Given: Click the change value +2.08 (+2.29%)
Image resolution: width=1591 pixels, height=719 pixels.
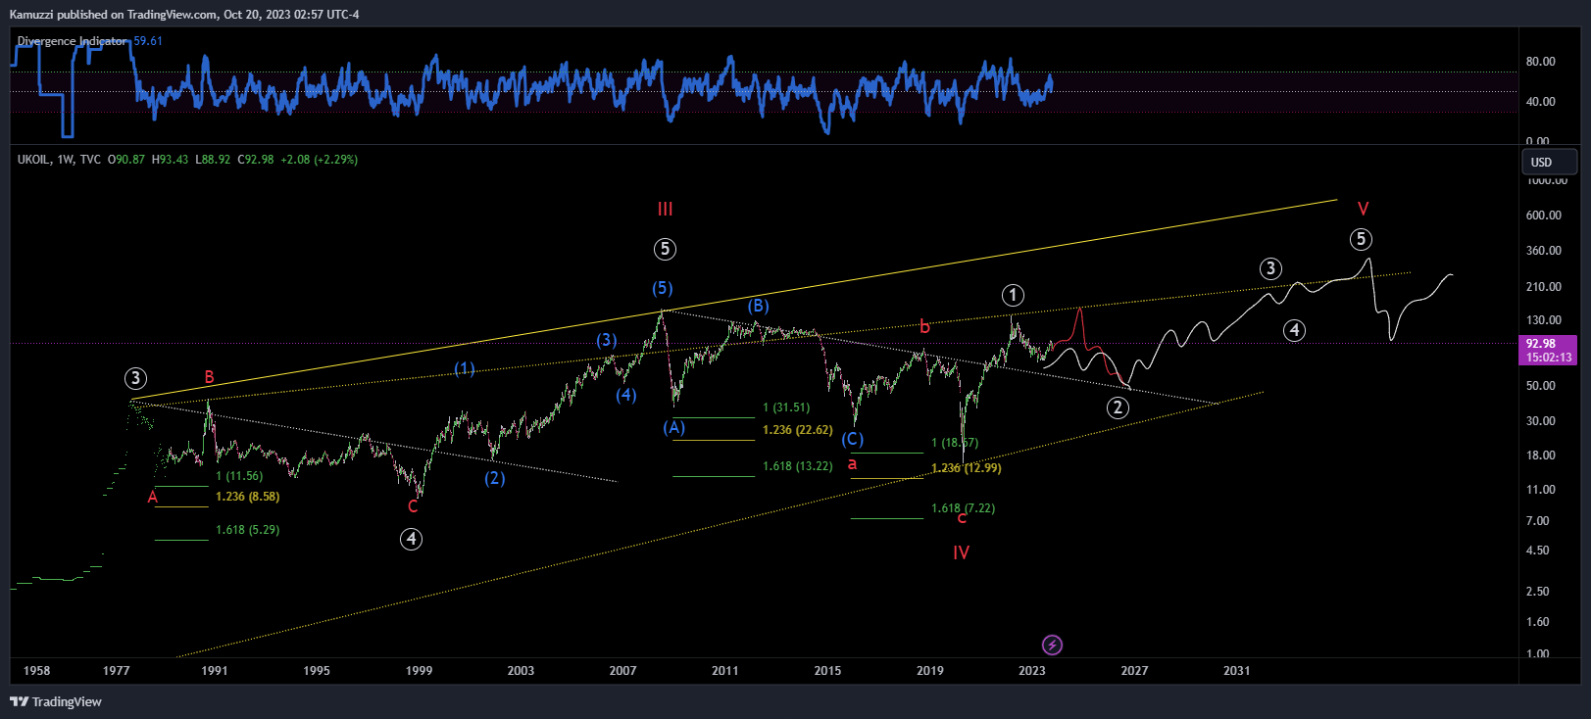Looking at the screenshot, I should [x=319, y=160].
